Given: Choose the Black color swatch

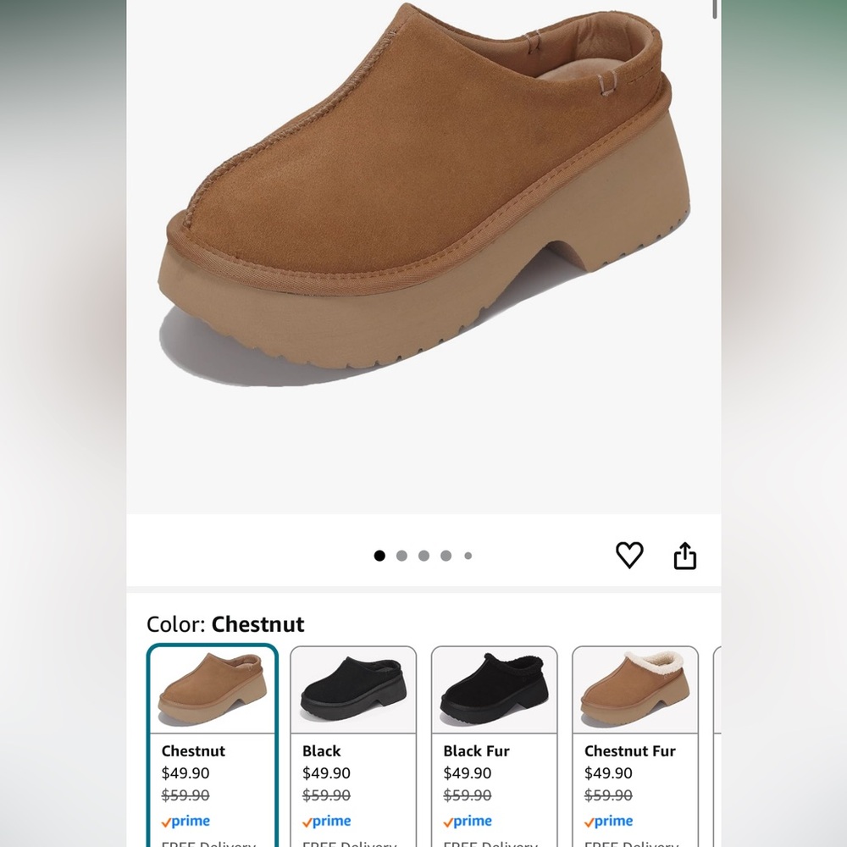Looking at the screenshot, I should click(353, 745).
